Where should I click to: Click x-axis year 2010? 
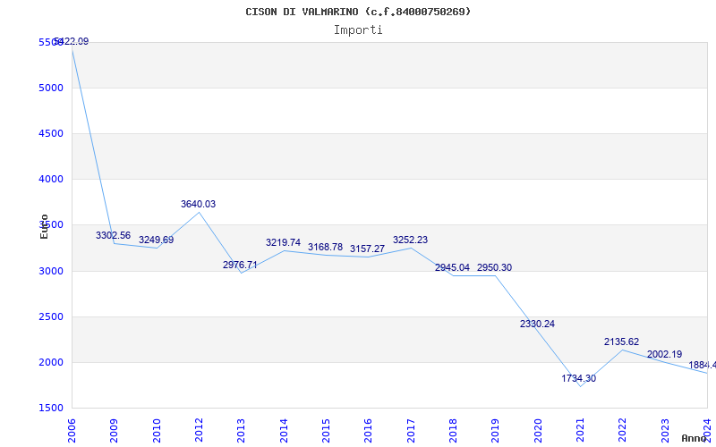click(x=157, y=431)
